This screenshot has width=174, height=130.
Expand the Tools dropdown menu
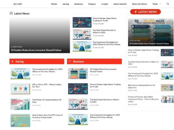click(x=157, y=4)
